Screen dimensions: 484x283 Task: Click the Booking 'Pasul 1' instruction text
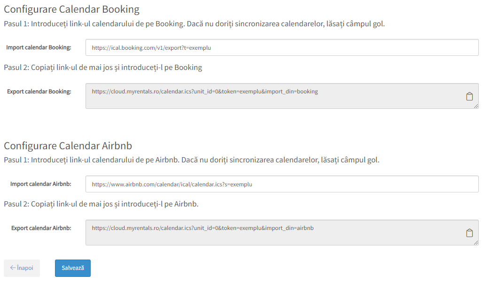pos(194,24)
